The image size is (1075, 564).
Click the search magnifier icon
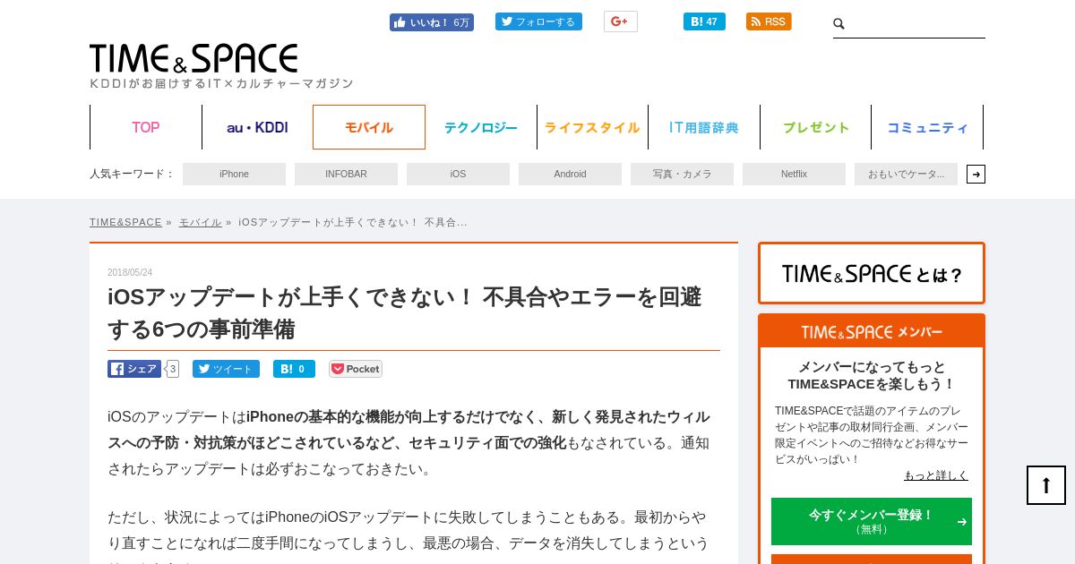tap(839, 24)
